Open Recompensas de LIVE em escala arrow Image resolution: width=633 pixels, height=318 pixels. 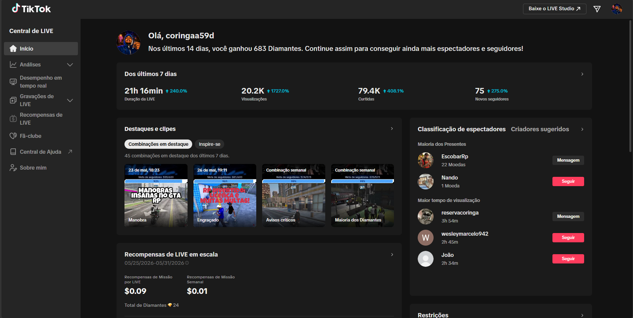[x=392, y=255]
